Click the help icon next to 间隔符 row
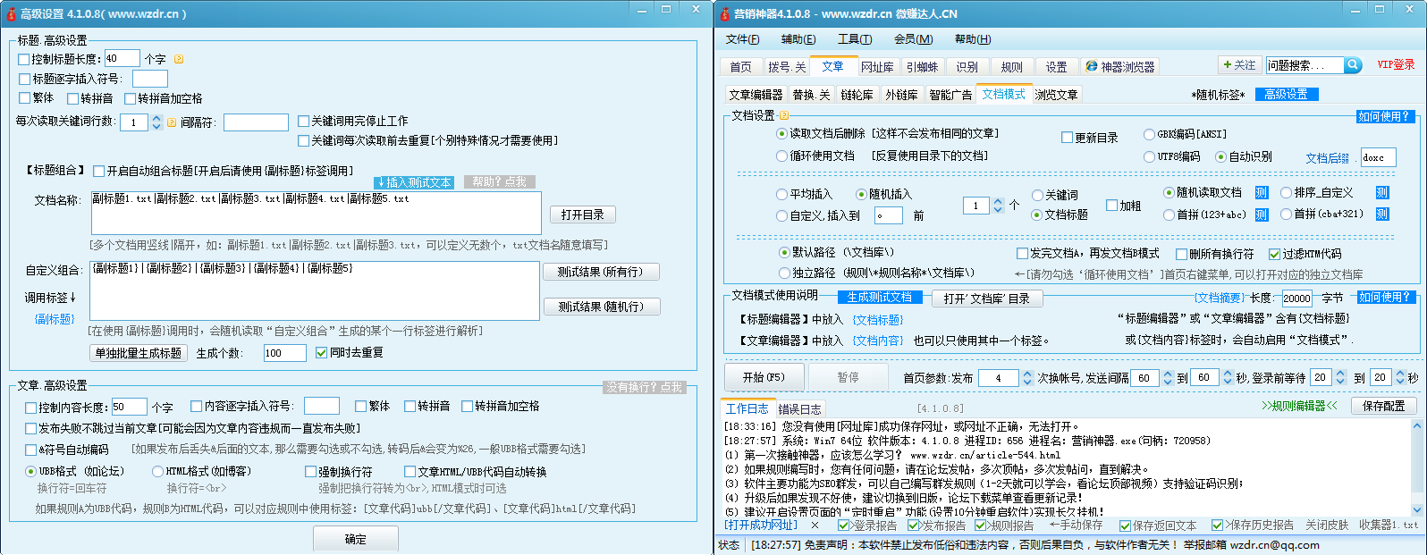 [172, 122]
